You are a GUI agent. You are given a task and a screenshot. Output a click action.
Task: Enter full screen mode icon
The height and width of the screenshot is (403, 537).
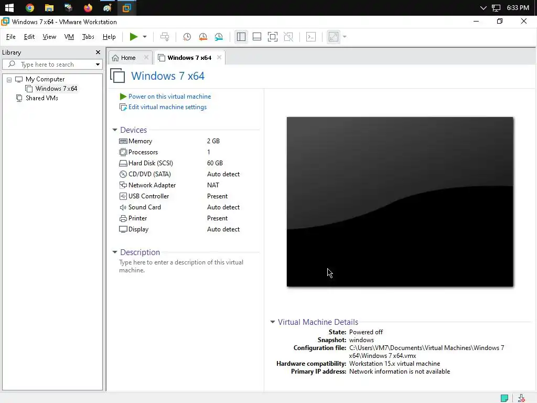tap(273, 37)
